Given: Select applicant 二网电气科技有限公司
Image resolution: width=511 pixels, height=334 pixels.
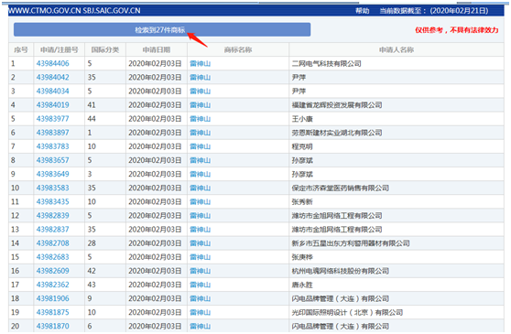Looking at the screenshot, I should click(x=327, y=63).
